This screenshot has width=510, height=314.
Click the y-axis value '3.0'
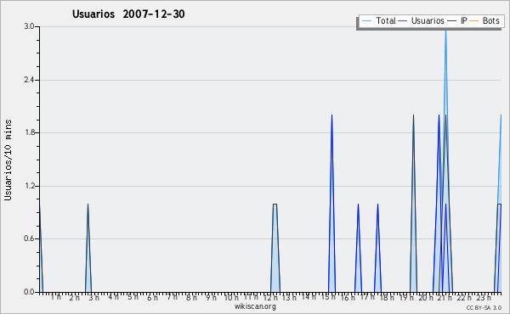tap(29, 26)
